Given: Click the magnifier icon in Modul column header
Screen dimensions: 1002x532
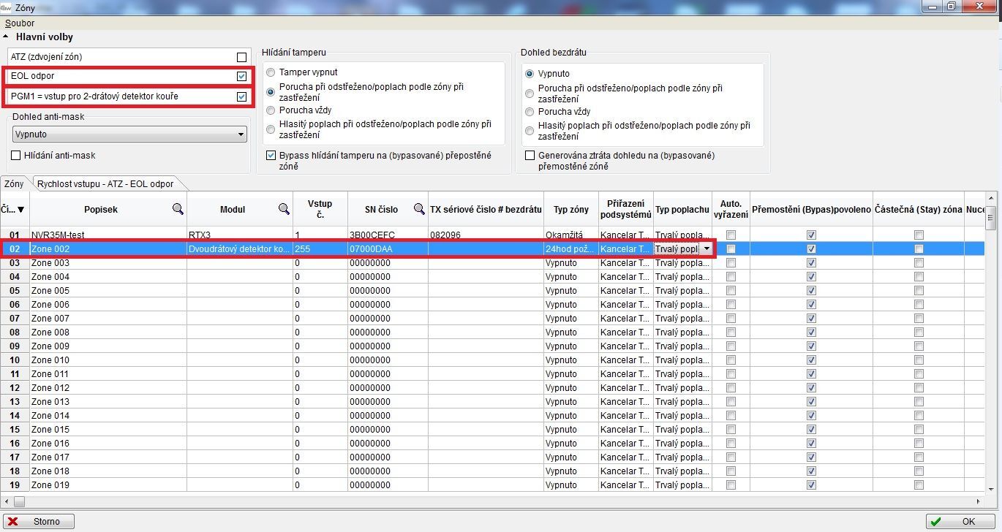Looking at the screenshot, I should click(284, 209).
